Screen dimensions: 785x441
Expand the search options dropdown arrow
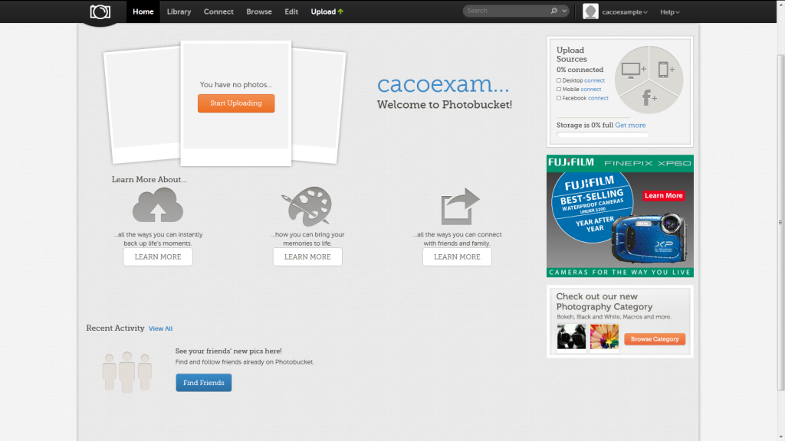pos(565,11)
